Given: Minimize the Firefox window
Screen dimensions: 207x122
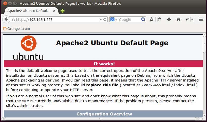Looking at the screenshot, I should [x=10, y=3].
